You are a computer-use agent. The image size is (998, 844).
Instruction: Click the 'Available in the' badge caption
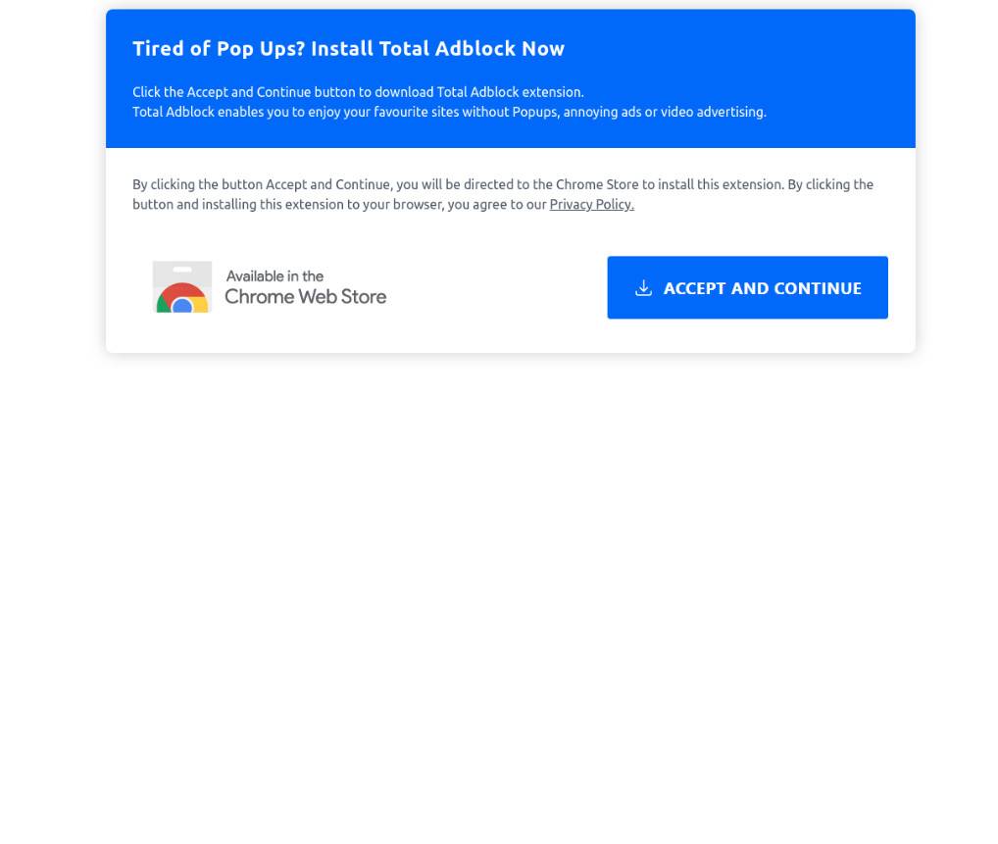pos(274,276)
